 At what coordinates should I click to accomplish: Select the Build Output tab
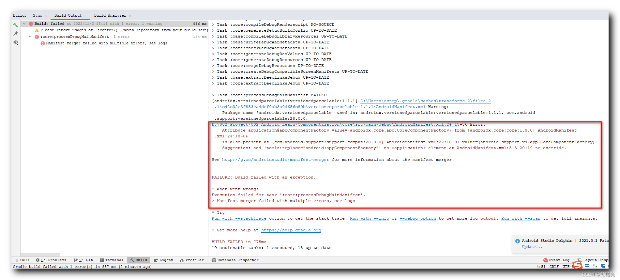68,15
